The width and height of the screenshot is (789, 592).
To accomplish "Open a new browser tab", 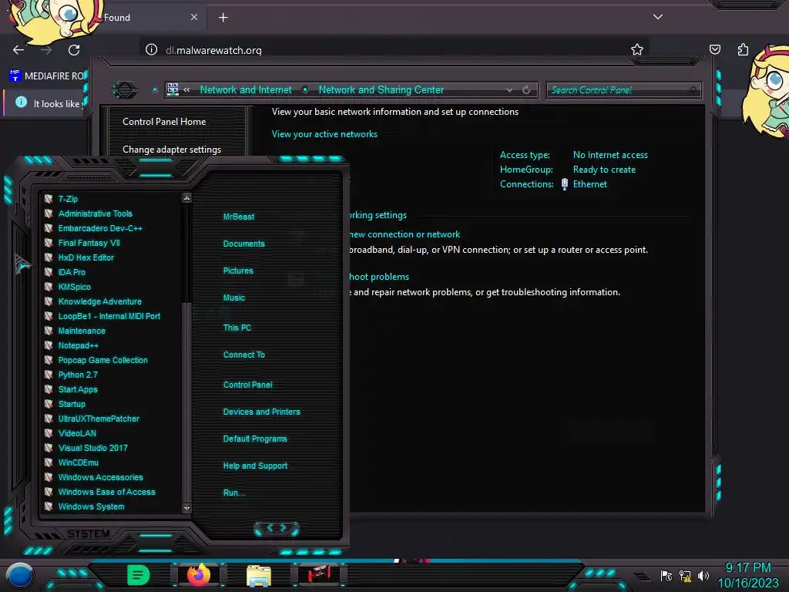I will [223, 18].
